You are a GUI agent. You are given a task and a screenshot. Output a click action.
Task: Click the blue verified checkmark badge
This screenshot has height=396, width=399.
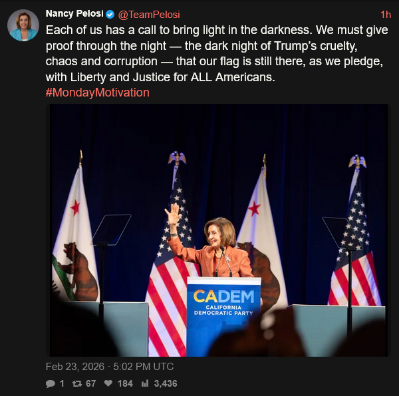click(110, 14)
